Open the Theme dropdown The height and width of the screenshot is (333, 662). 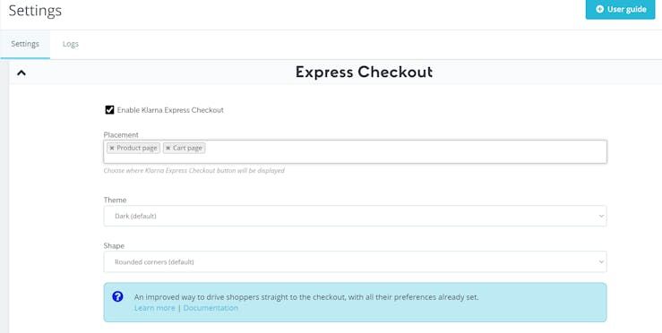(x=355, y=216)
